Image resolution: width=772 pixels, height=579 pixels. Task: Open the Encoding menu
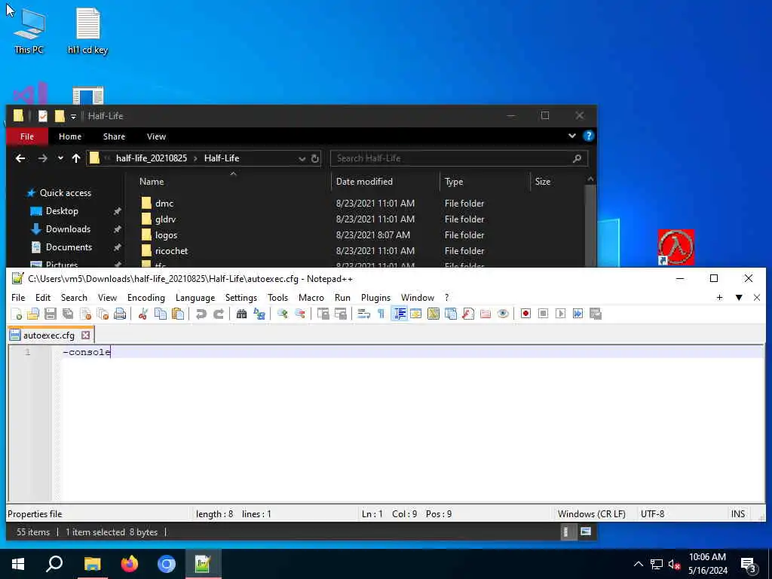pos(146,298)
